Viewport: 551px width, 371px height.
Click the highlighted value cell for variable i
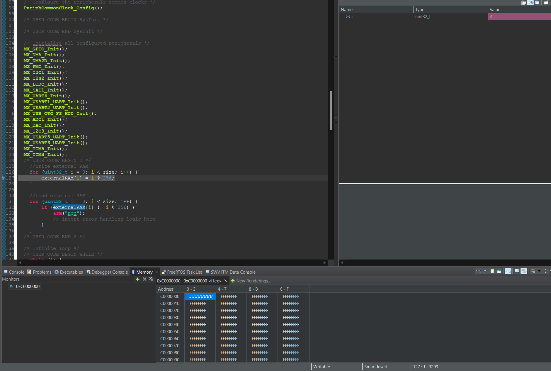pos(519,17)
